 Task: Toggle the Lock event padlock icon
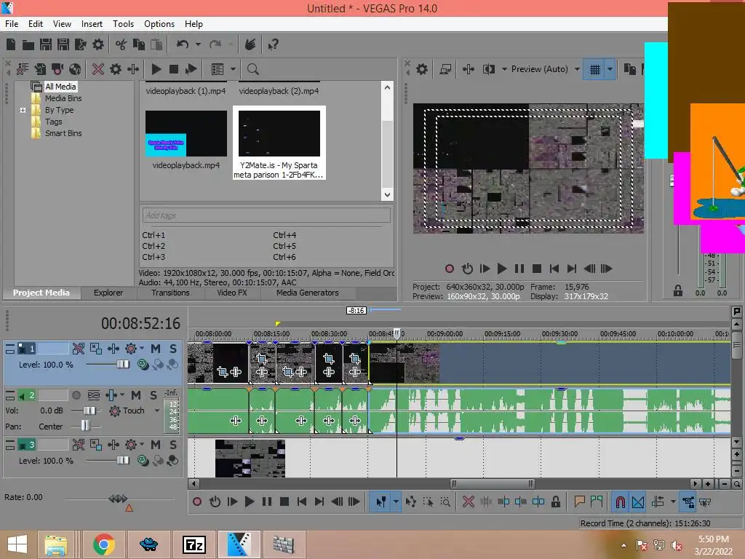coord(555,502)
